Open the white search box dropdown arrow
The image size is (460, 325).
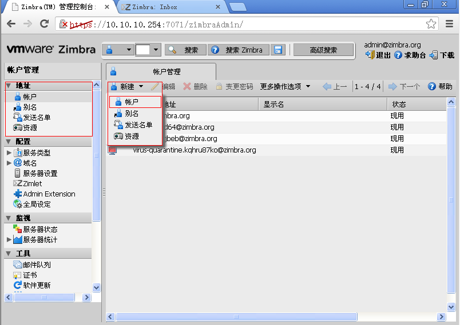pos(156,50)
